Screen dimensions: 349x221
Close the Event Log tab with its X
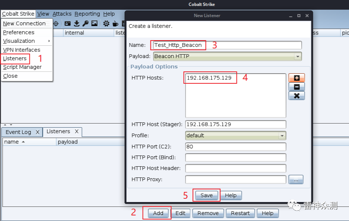click(x=38, y=132)
